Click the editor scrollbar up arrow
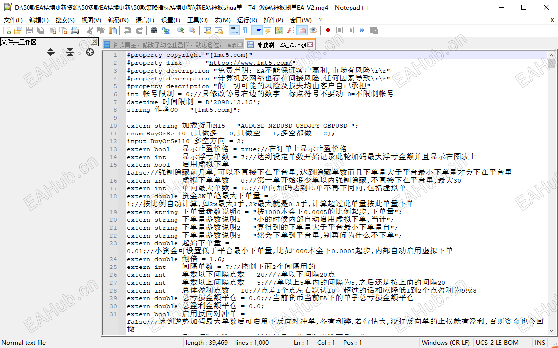Screen dimensions: 558x348 [x=552, y=55]
